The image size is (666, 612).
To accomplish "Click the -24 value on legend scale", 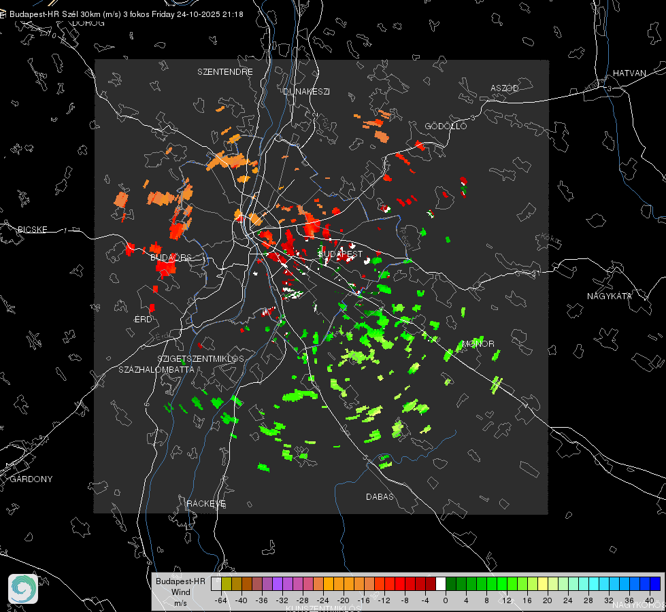I will tap(323, 600).
